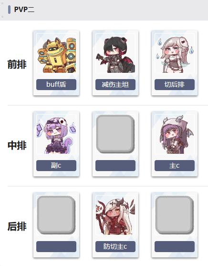This screenshot has width=208, height=266.
Task: Click blank label under empty 中排 slot
Action: click(x=115, y=165)
